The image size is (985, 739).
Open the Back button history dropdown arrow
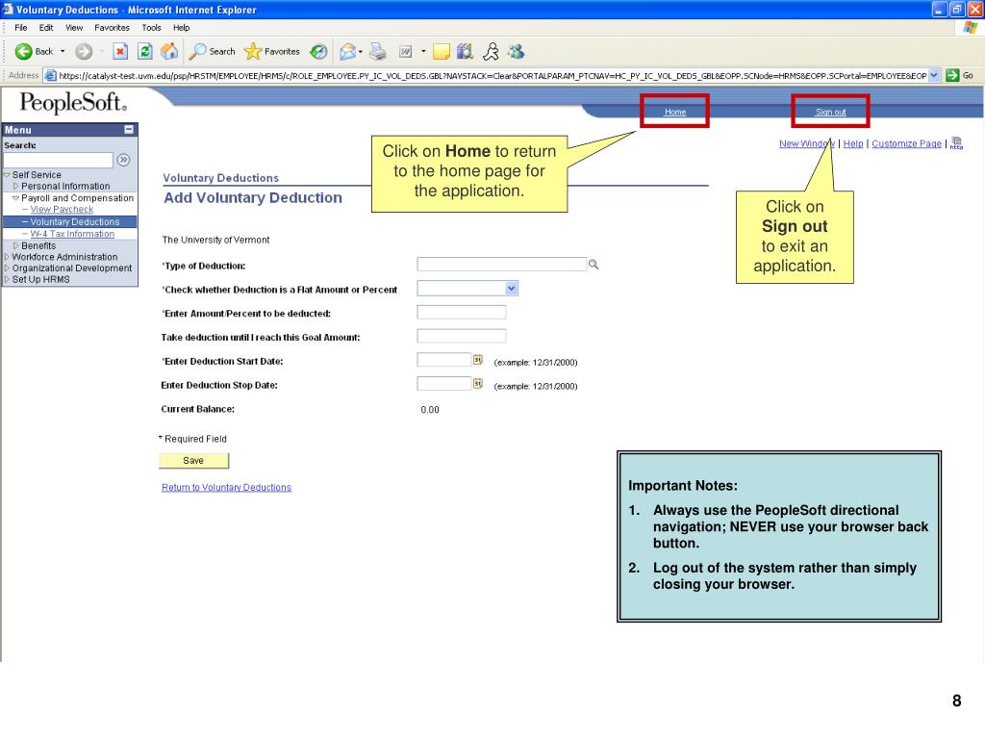63,52
